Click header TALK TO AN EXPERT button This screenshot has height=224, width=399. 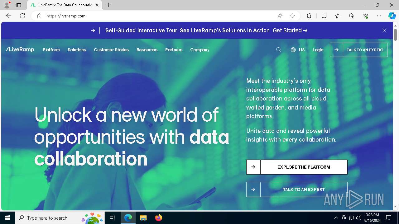click(358, 50)
